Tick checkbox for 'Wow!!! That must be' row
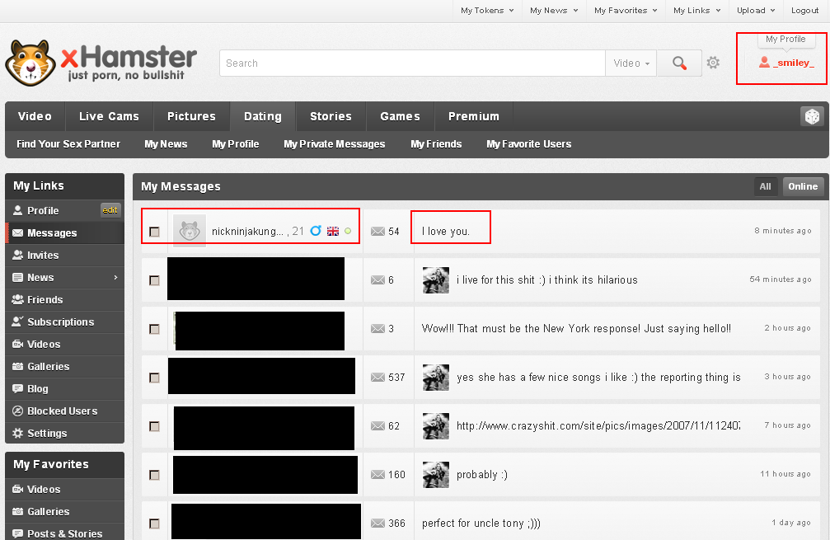This screenshot has height=540, width=830. [155, 329]
